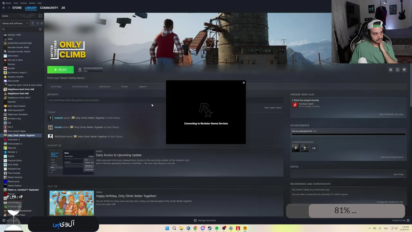This screenshot has height=232, width=412.
Task: Open Discord from the taskbar
Action: click(202, 228)
